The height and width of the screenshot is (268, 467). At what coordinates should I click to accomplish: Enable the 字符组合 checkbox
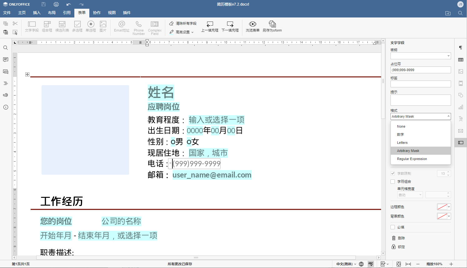(393, 182)
